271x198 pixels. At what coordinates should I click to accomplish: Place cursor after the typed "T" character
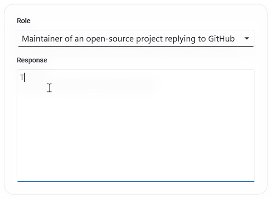(25, 77)
